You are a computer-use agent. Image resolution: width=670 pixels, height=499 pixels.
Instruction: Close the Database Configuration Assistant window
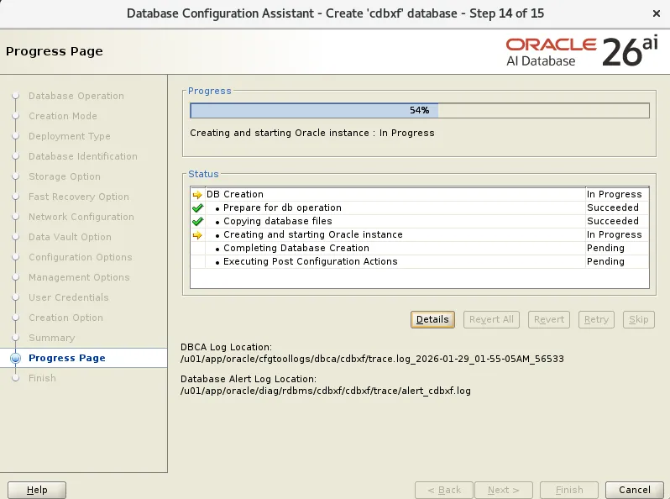[x=657, y=13]
